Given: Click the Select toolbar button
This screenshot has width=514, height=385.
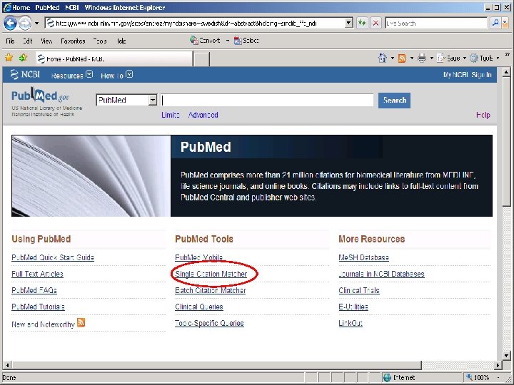Looking at the screenshot, I should 246,40.
